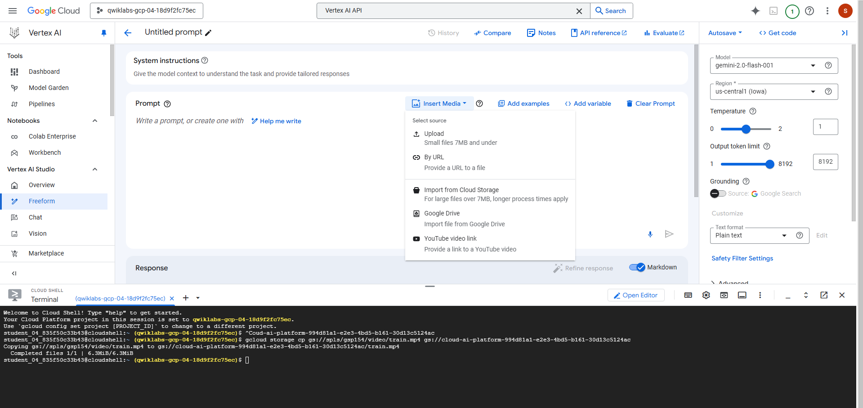Collapse the left navigation sidebar
This screenshot has width=863, height=408.
(14, 273)
